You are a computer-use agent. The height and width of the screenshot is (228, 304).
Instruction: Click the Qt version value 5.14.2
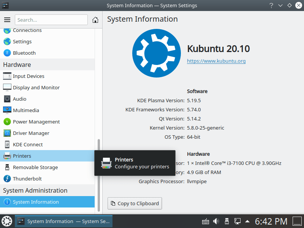point(194,119)
